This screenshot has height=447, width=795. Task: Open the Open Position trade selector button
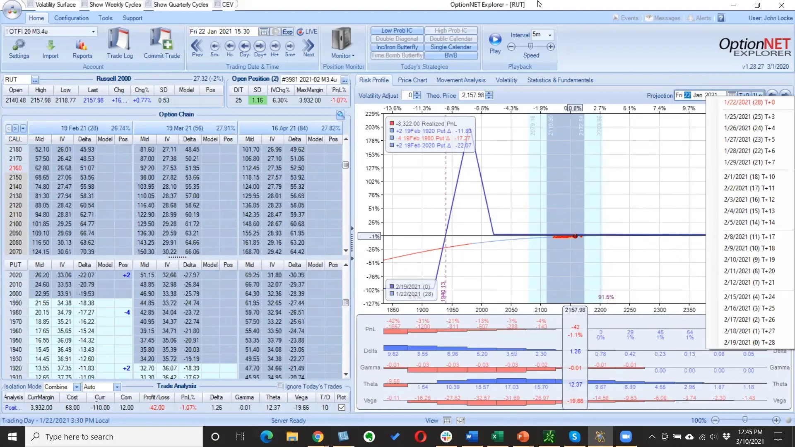click(x=344, y=79)
